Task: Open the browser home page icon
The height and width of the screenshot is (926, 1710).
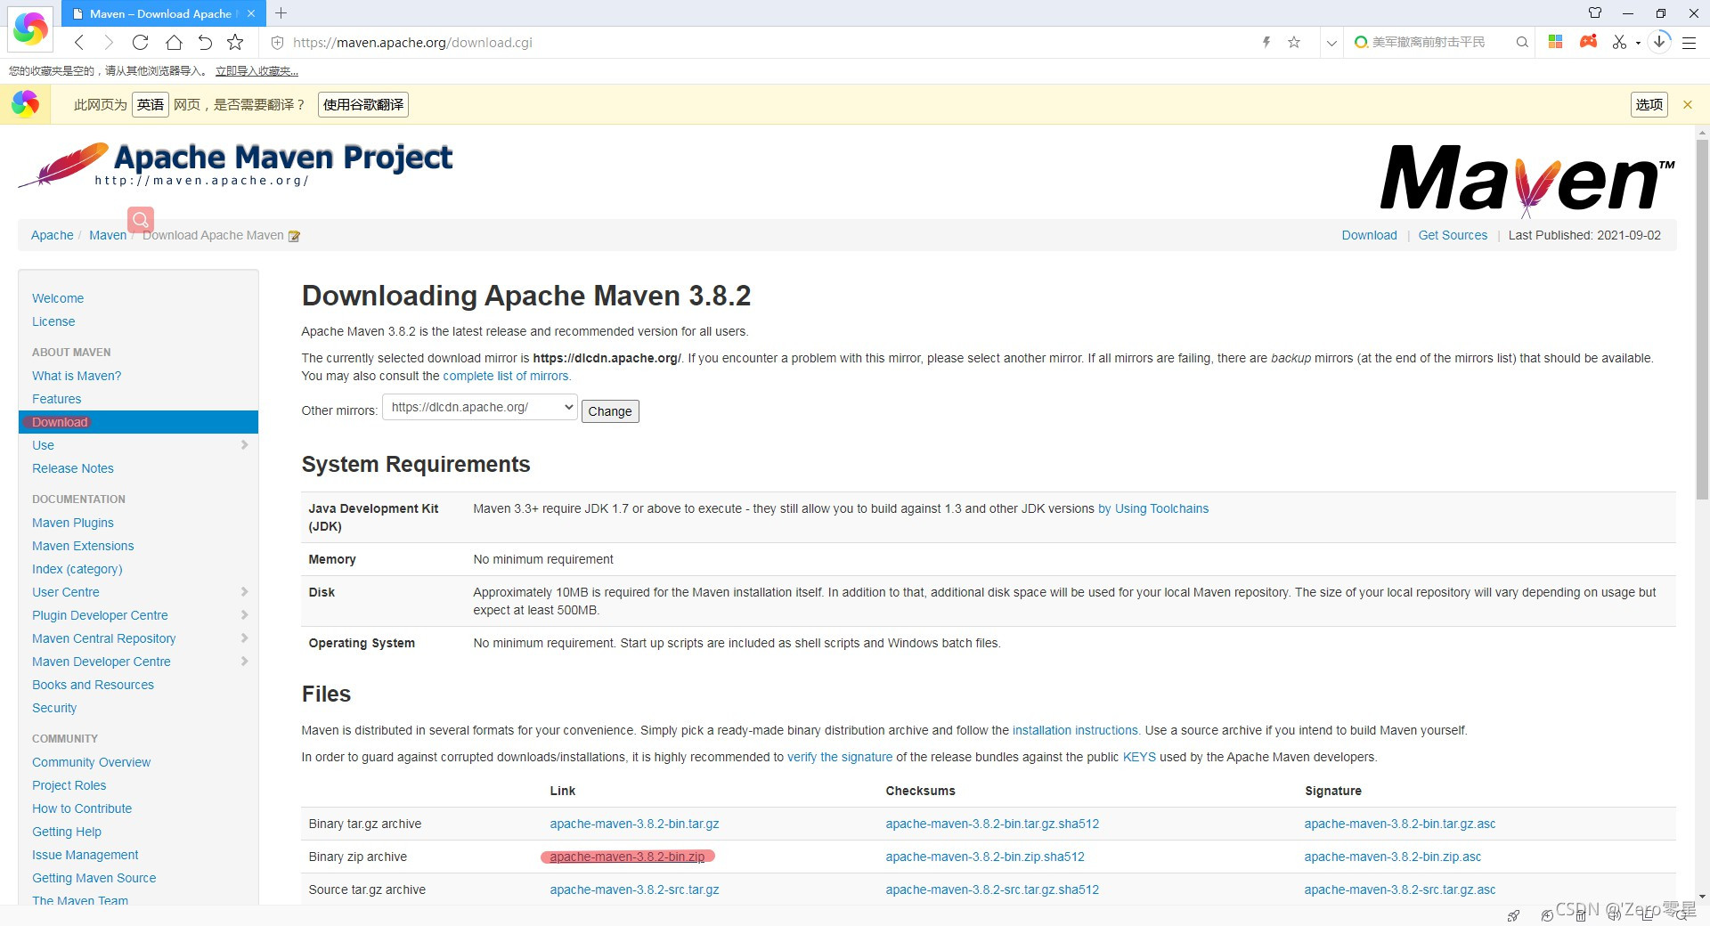Action: click(174, 42)
